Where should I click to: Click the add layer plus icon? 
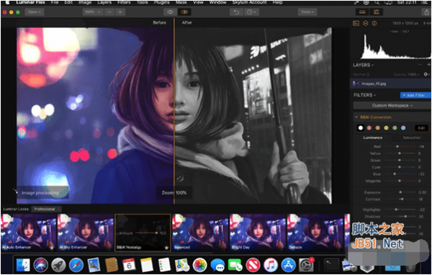(428, 65)
